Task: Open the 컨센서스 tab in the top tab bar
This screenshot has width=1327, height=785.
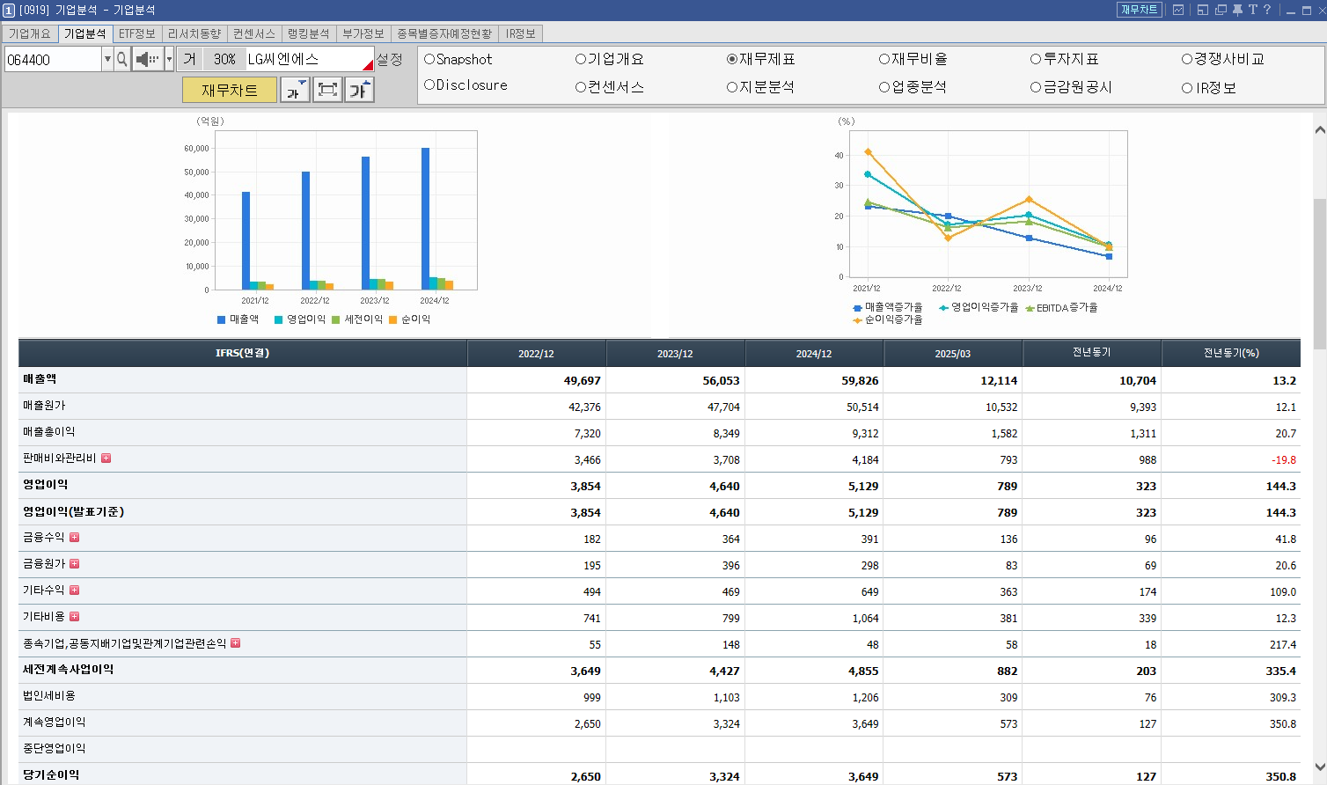Action: point(254,33)
